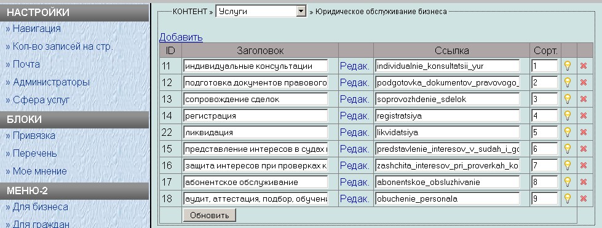Focus title field абонентское обслуживание

coord(256,182)
